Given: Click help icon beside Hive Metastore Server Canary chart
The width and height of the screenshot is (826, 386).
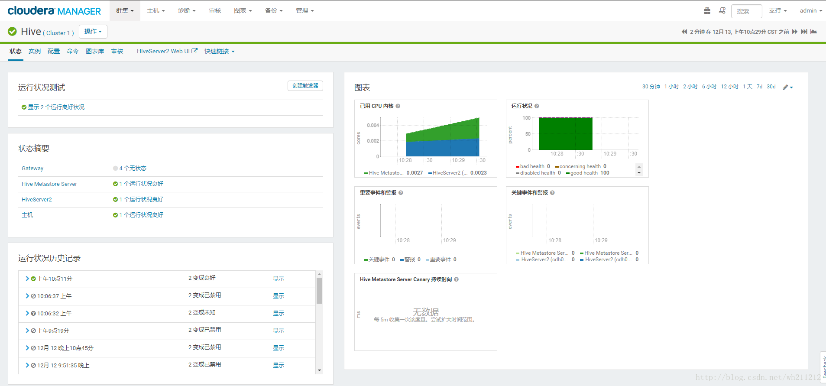Looking at the screenshot, I should pos(457,279).
